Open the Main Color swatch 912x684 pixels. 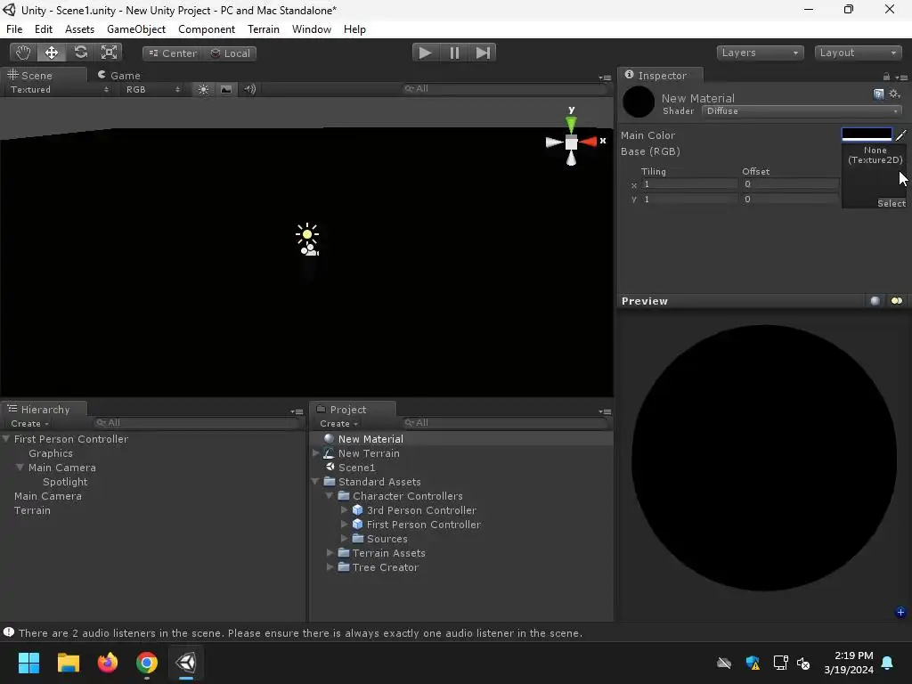pyautogui.click(x=867, y=134)
